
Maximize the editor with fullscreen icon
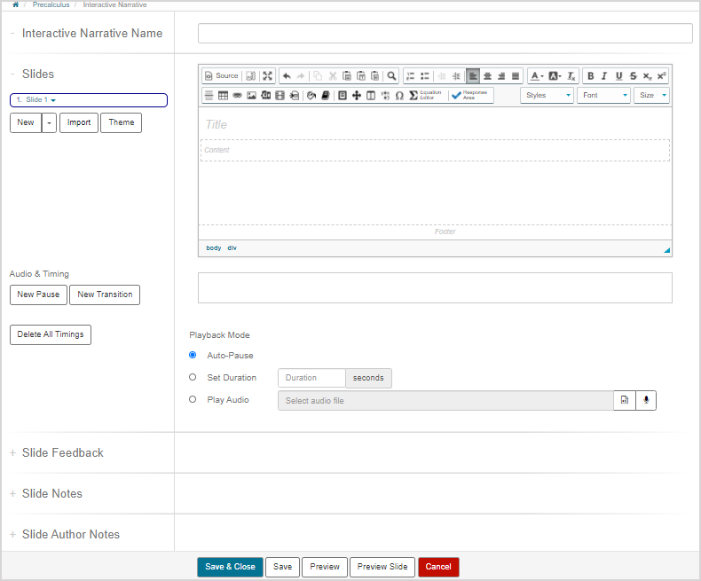(268, 76)
